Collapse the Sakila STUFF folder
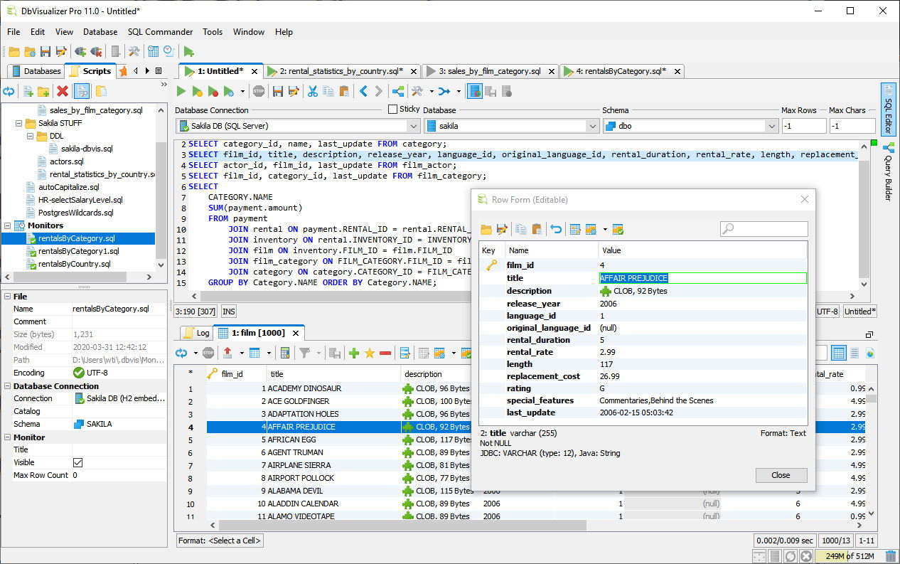The image size is (900, 564). pyautogui.click(x=19, y=123)
